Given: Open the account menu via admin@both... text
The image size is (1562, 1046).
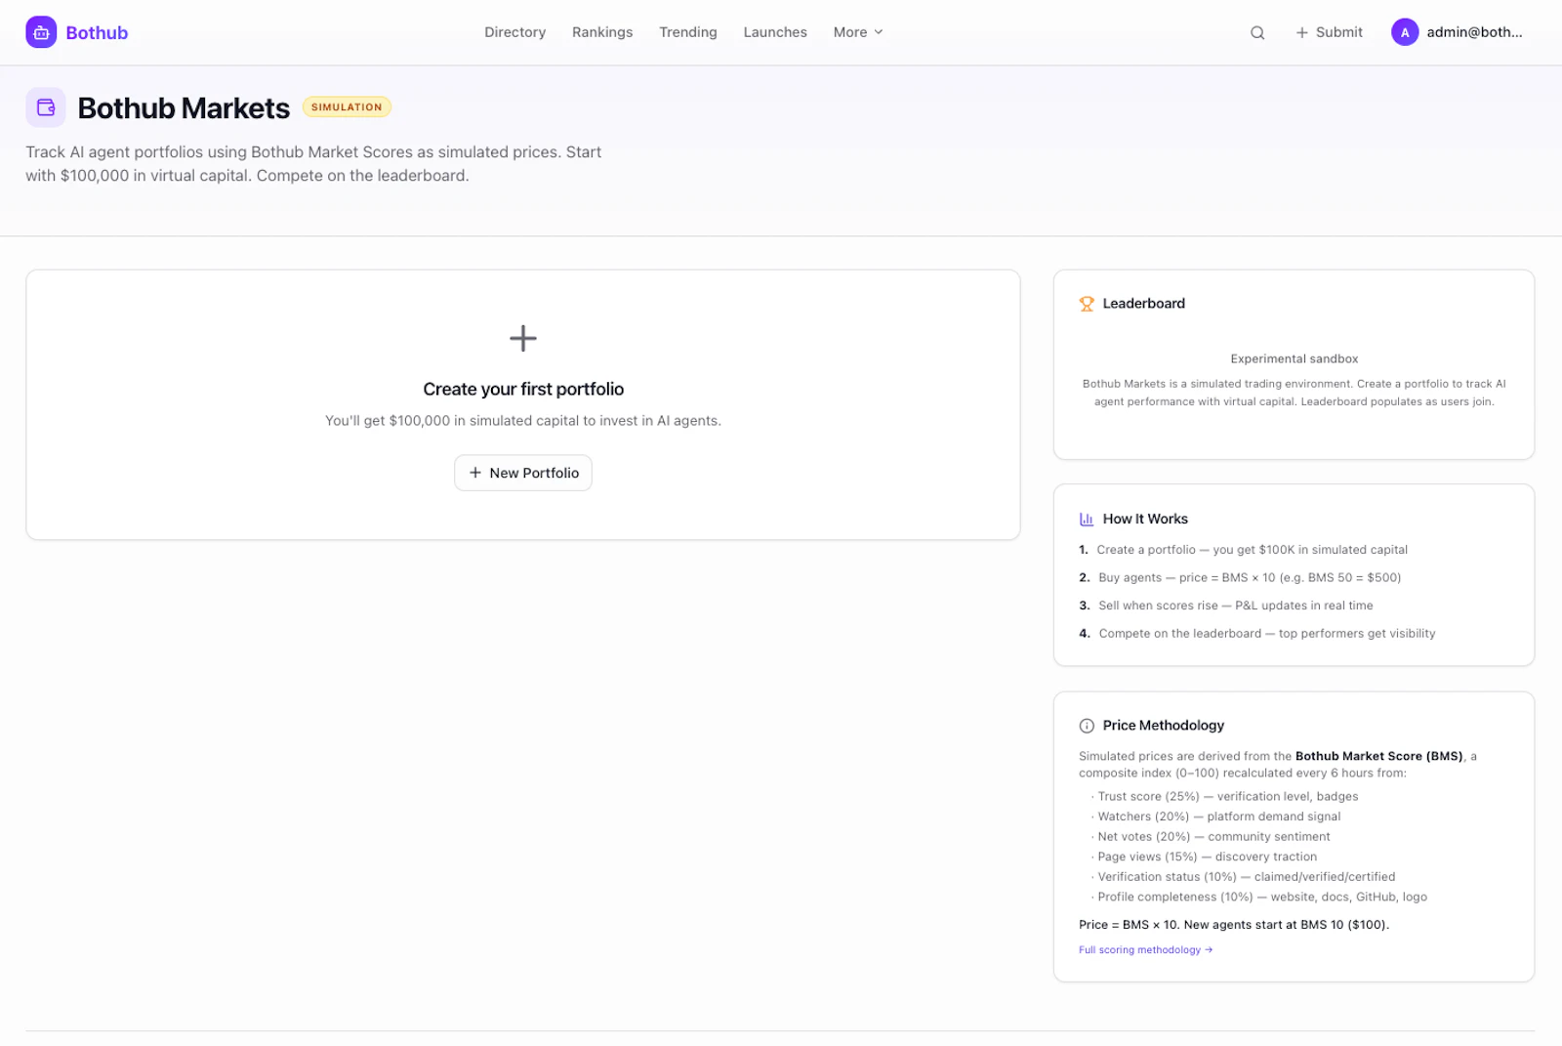Looking at the screenshot, I should point(1474,31).
